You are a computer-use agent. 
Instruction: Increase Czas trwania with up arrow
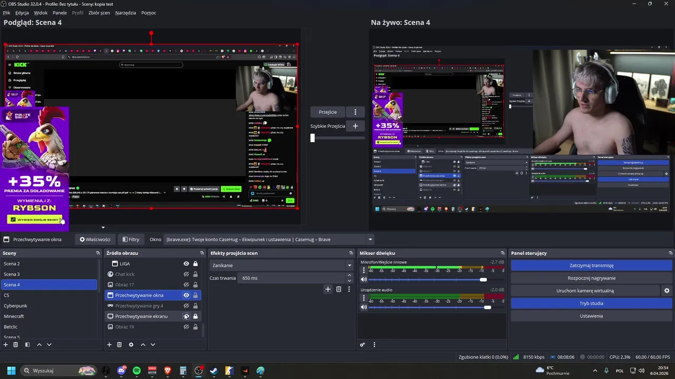349,276
